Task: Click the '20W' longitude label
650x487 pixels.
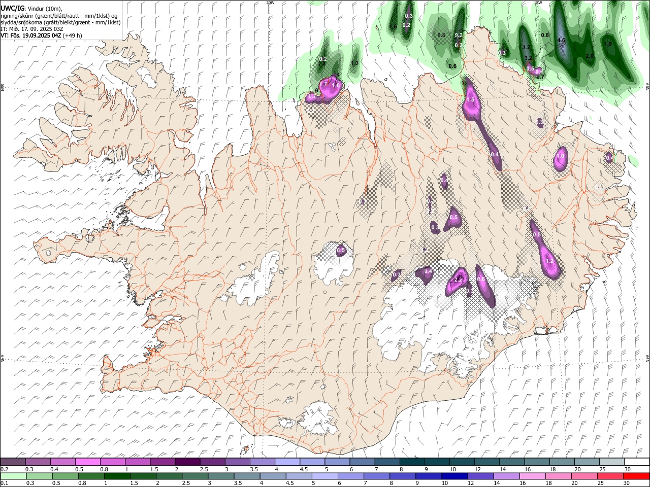Action: (x=270, y=3)
